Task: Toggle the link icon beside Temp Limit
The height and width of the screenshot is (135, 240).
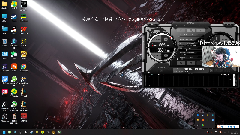Action: coord(178,43)
